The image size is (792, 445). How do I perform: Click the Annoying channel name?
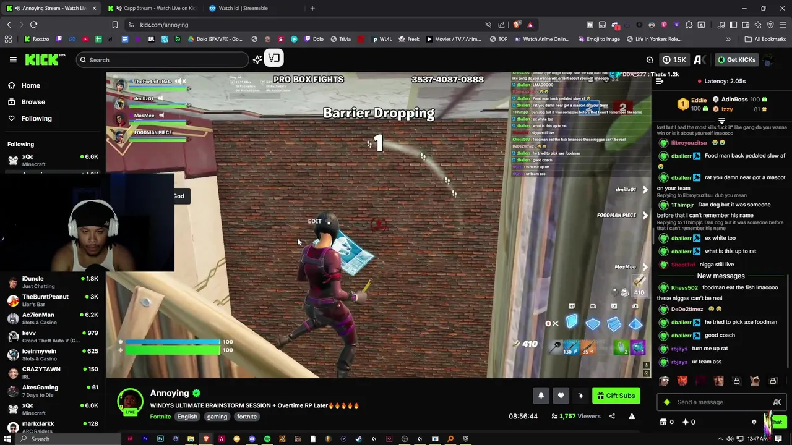pos(170,393)
